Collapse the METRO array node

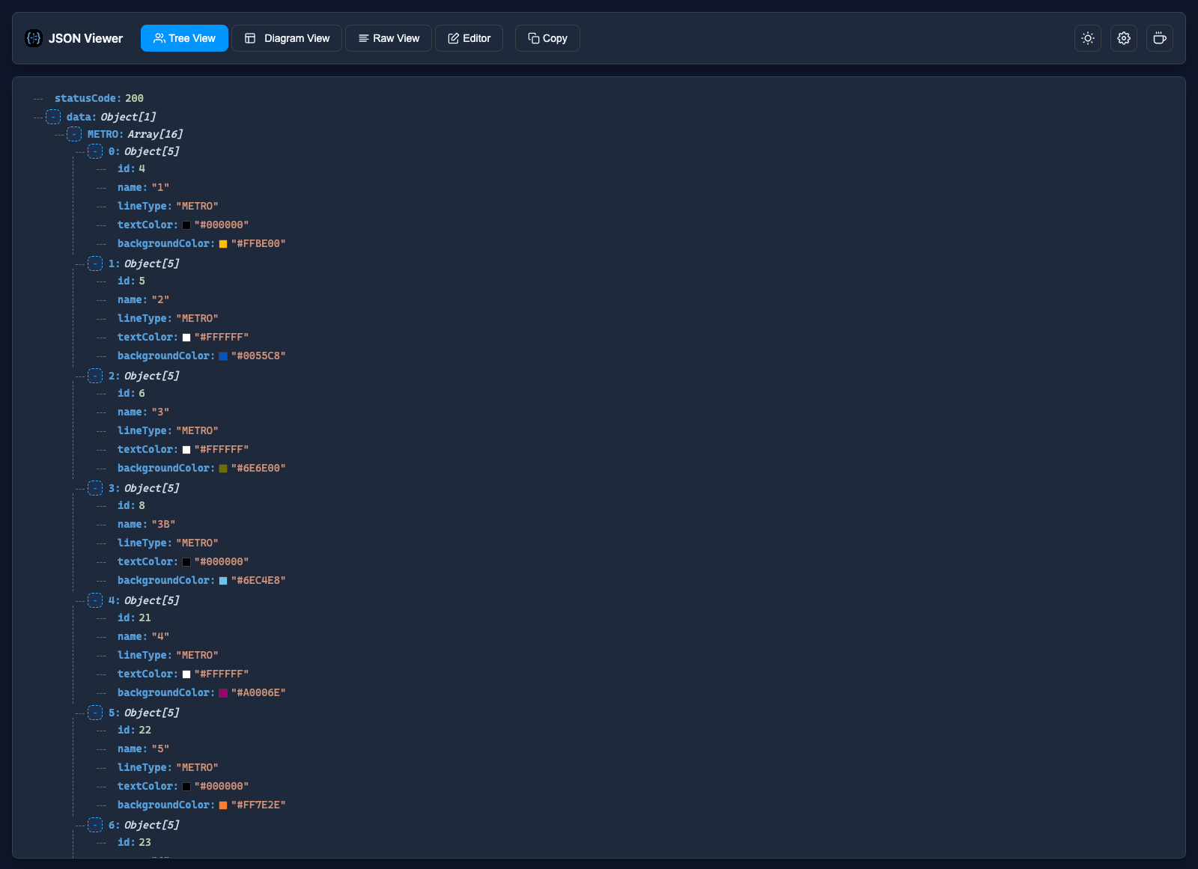pos(74,134)
